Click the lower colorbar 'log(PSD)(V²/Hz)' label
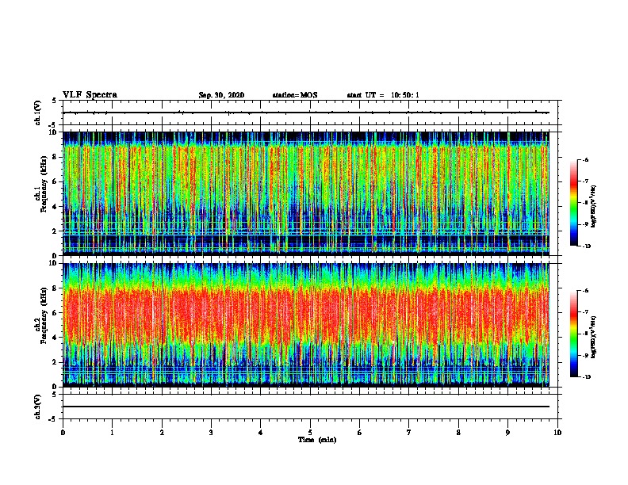Image resolution: width=628 pixels, height=485 pixels. [x=593, y=337]
